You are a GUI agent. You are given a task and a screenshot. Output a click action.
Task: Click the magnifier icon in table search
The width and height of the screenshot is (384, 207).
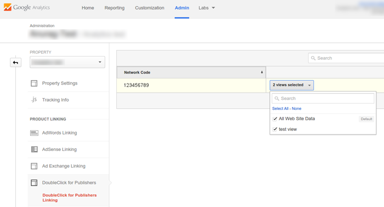[x=313, y=58]
